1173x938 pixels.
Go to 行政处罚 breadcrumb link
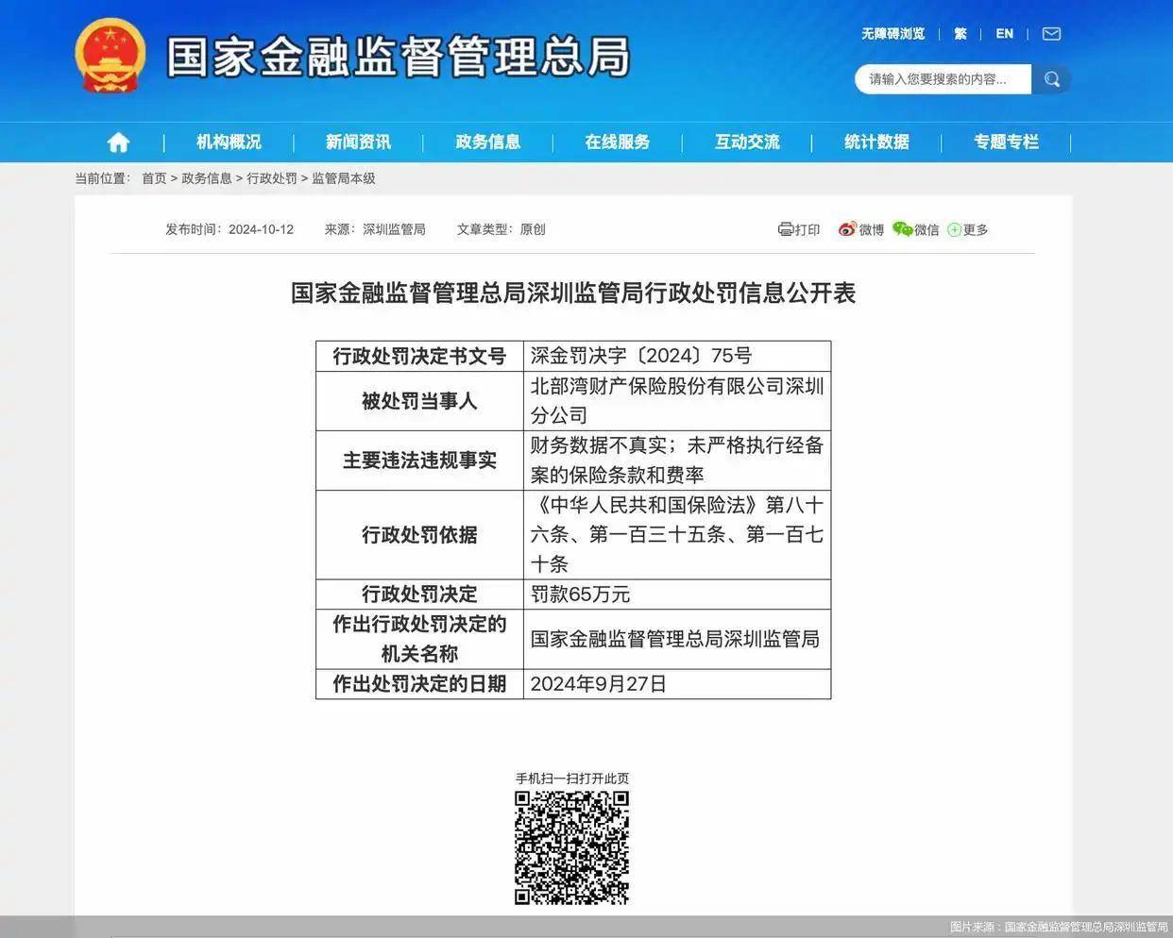click(x=272, y=178)
